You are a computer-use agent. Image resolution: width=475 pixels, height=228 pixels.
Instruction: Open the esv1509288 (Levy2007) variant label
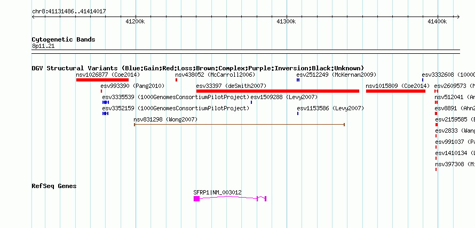284,97
